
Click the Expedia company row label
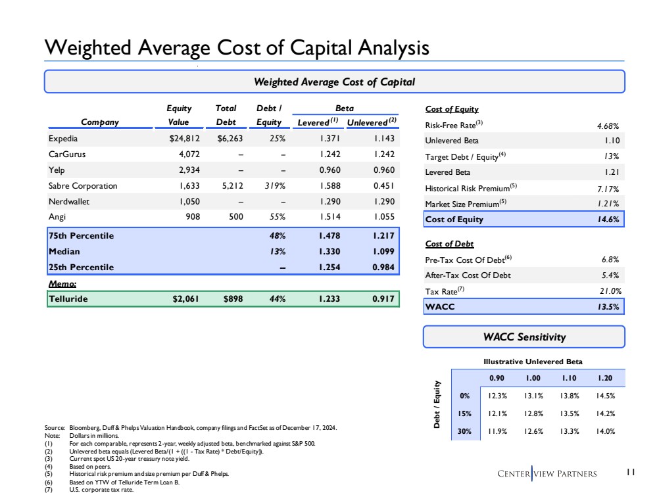pos(64,139)
